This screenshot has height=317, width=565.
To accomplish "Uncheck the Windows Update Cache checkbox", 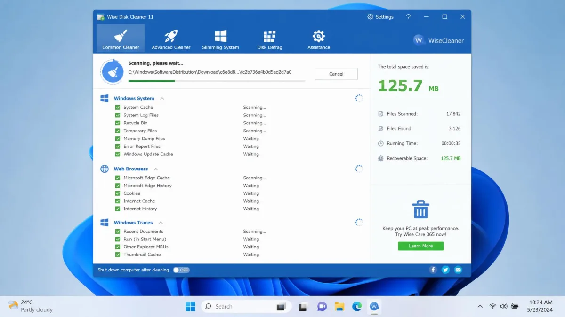I will click(x=118, y=154).
